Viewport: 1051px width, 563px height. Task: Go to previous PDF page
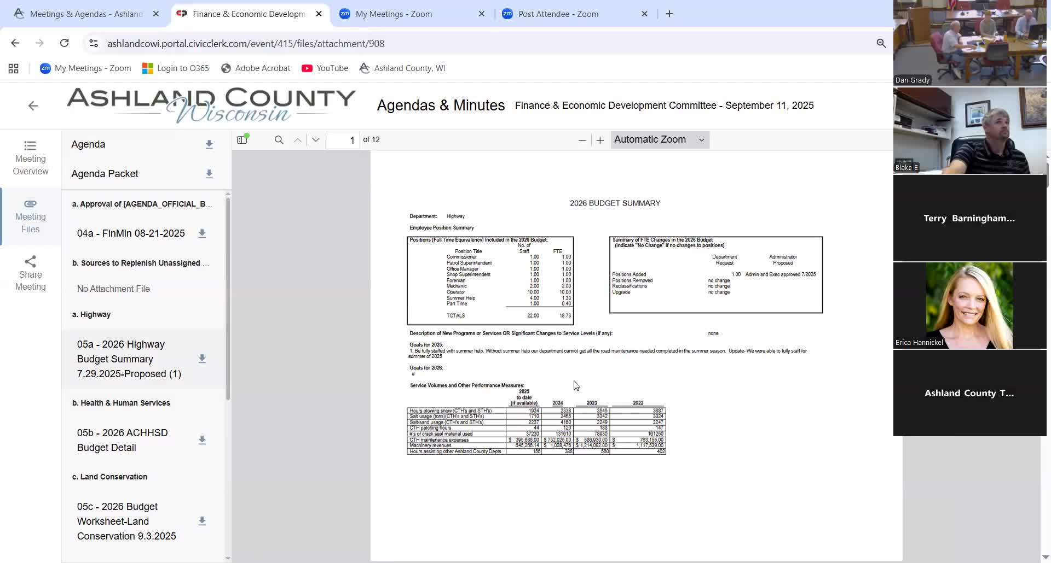coord(298,140)
